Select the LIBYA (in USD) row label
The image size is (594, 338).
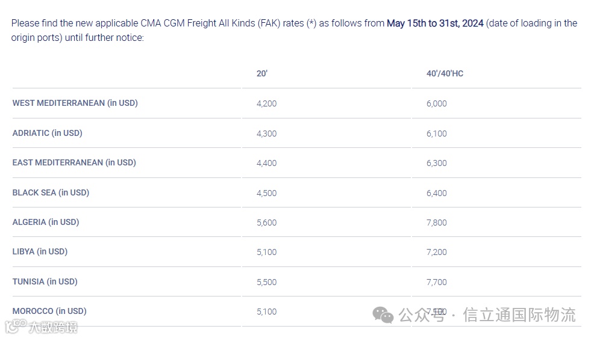click(x=40, y=251)
